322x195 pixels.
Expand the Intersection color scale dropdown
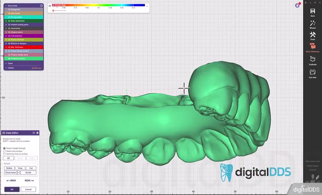pyautogui.click(x=147, y=6)
